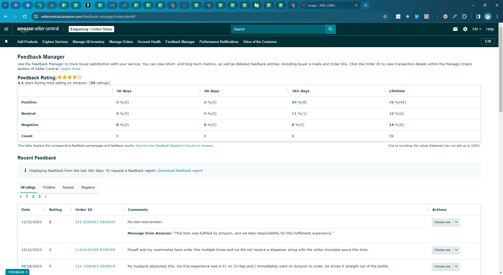Screen dimensions: 503x275
Task: Open a new browser tab
Action: click(366, 5)
